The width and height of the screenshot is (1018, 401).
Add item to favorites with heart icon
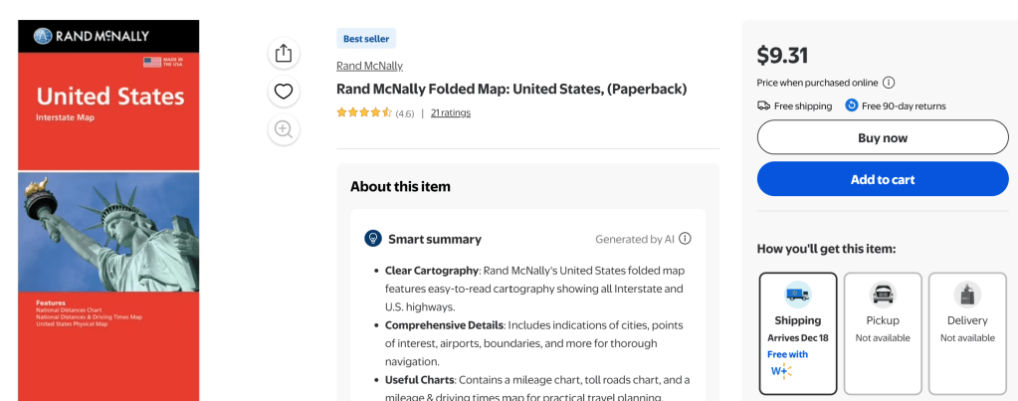[x=284, y=92]
